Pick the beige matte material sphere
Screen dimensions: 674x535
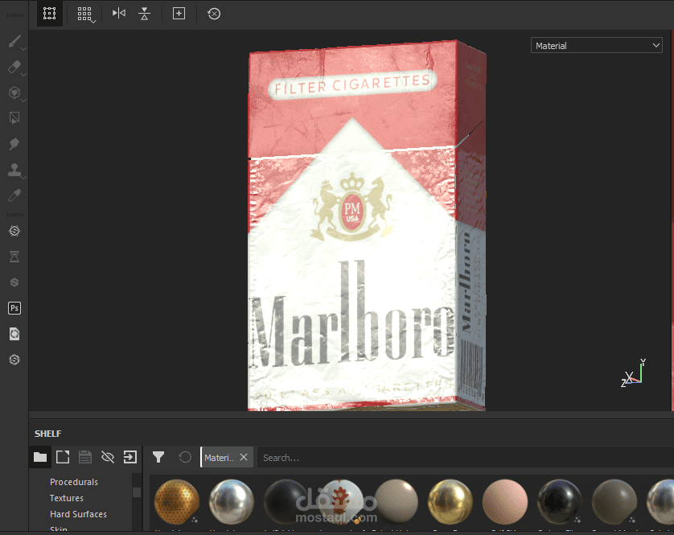[x=395, y=502]
